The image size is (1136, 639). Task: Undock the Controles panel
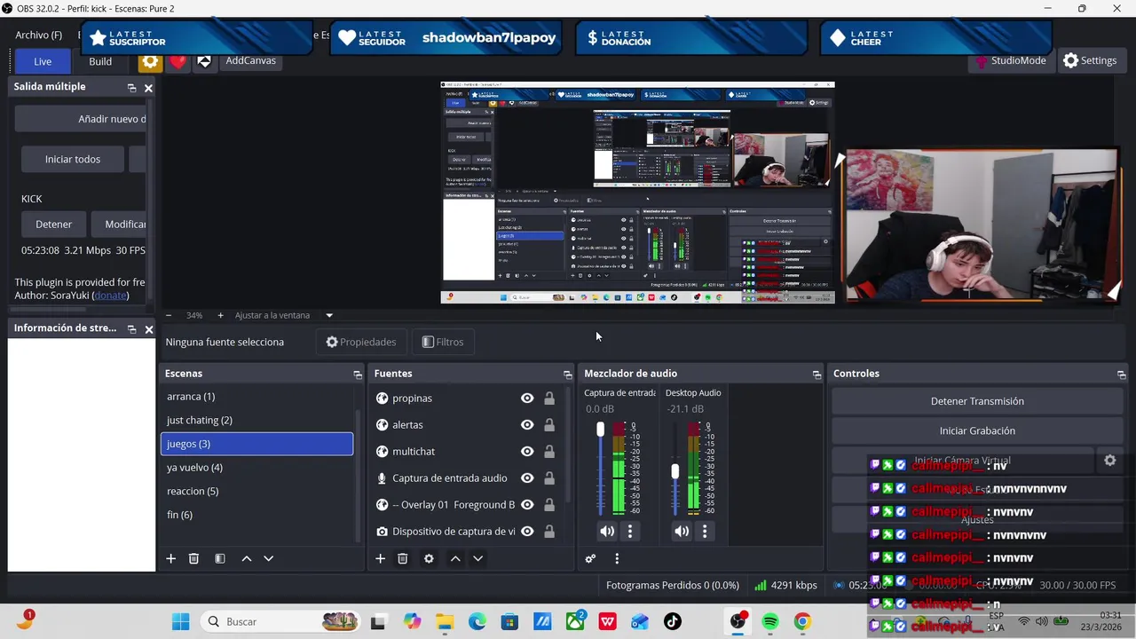click(x=1122, y=375)
